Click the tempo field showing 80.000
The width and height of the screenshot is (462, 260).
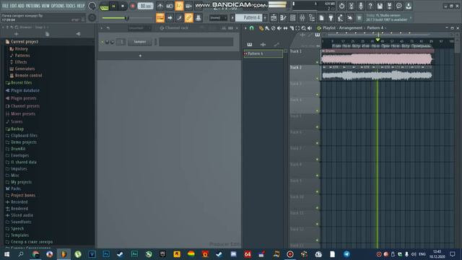click(145, 6)
